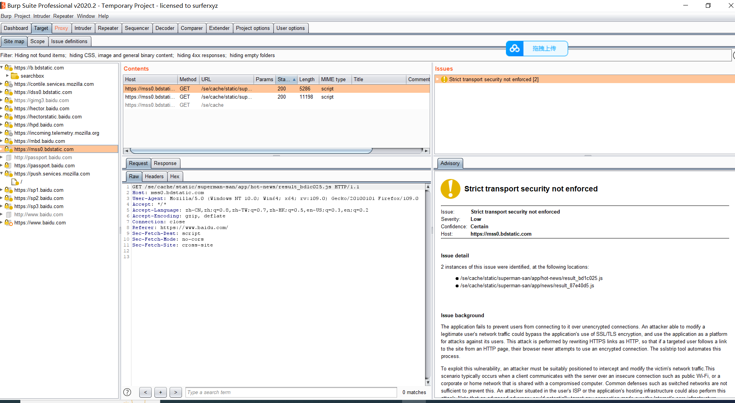The width and height of the screenshot is (735, 403).
Task: Show the Response tab
Action: 165,163
